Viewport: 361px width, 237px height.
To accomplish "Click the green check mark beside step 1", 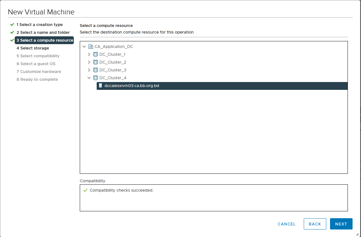I will 12,24.
